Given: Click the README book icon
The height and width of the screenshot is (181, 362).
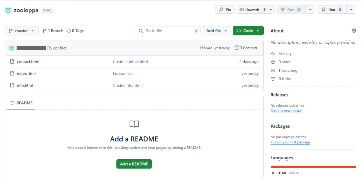Looking at the screenshot, I should coord(12,103).
